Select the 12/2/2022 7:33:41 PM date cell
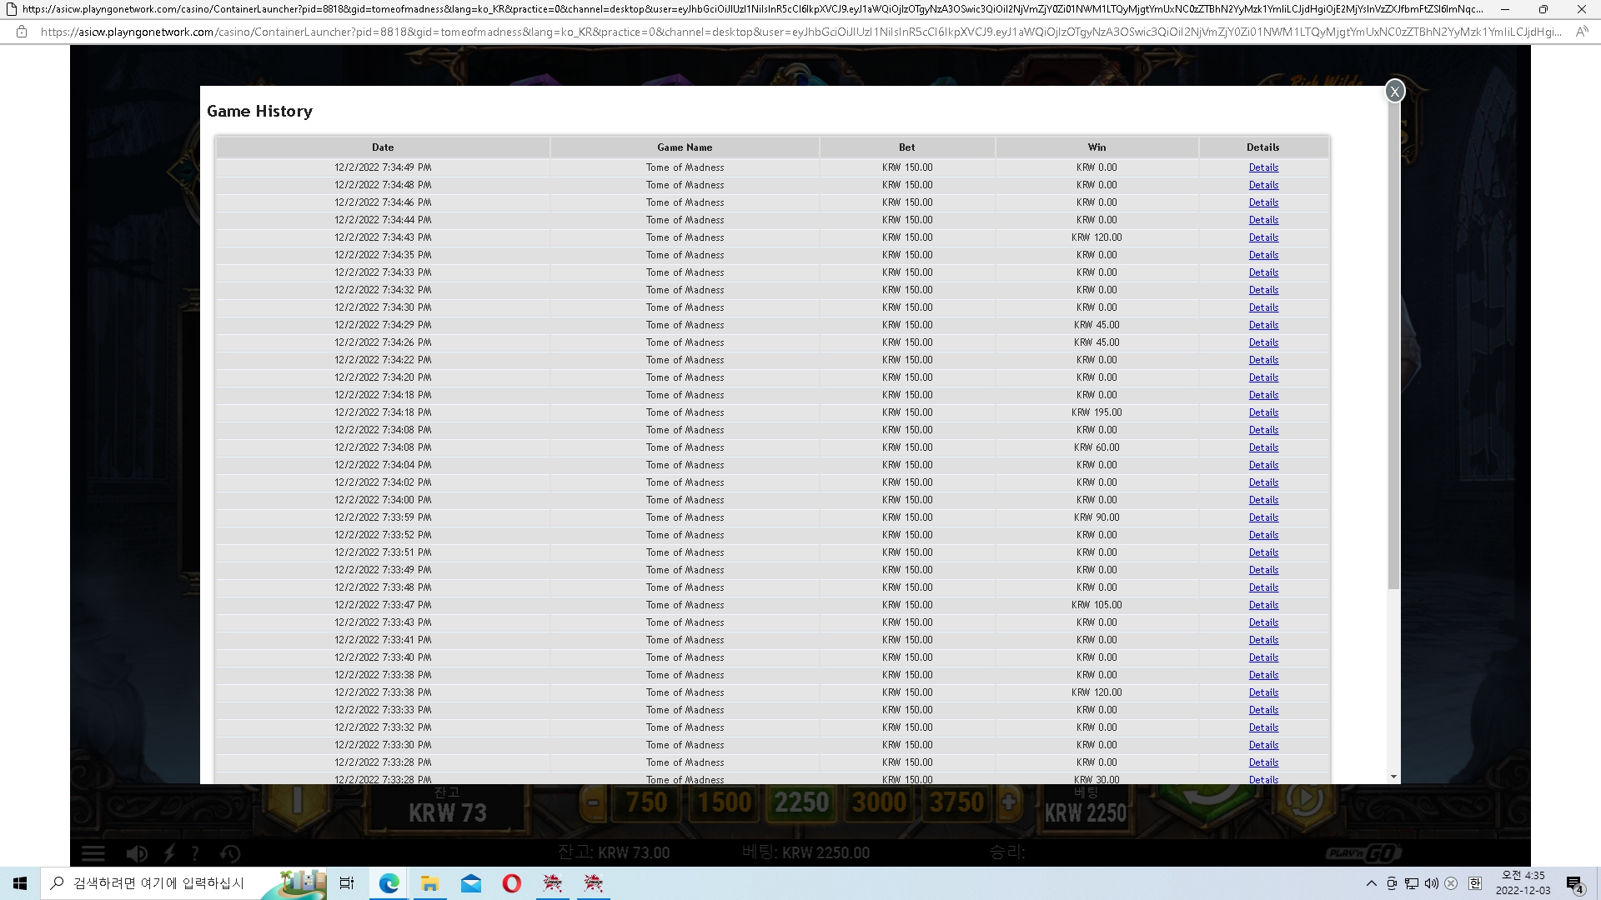The image size is (1601, 900). coord(383,640)
